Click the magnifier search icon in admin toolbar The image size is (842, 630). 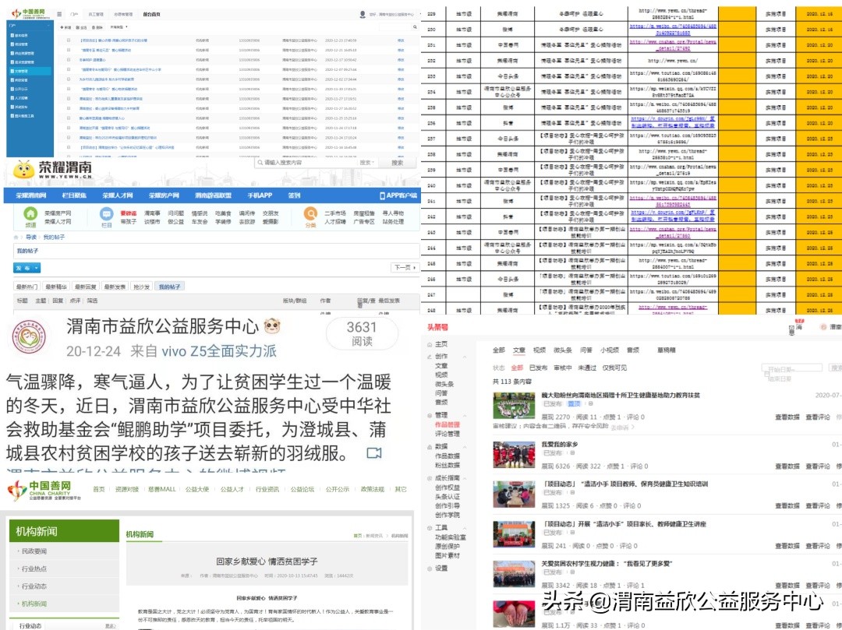(415, 26)
